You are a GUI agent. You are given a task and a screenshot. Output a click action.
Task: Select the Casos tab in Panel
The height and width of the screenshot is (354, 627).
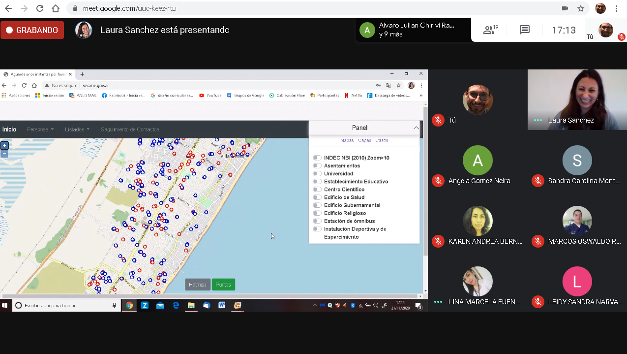coord(382,140)
